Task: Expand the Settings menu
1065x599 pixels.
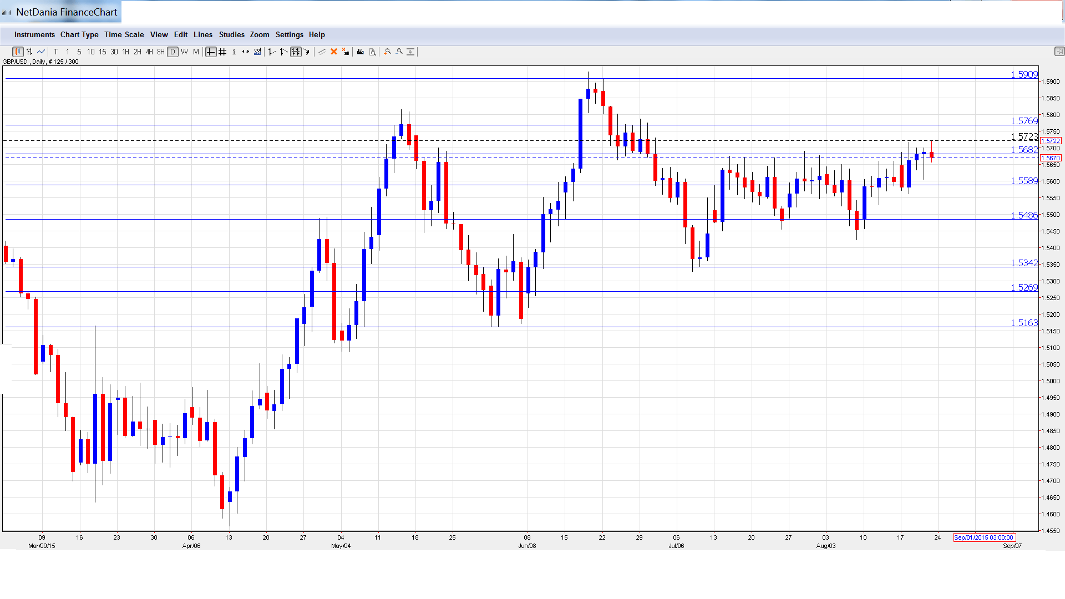Action: 290,34
